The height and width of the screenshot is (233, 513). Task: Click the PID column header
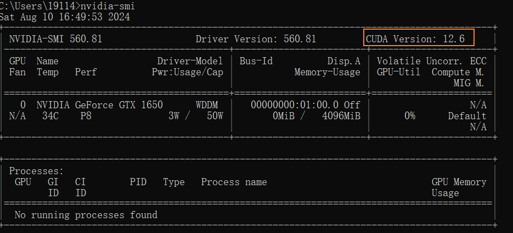tap(138, 182)
